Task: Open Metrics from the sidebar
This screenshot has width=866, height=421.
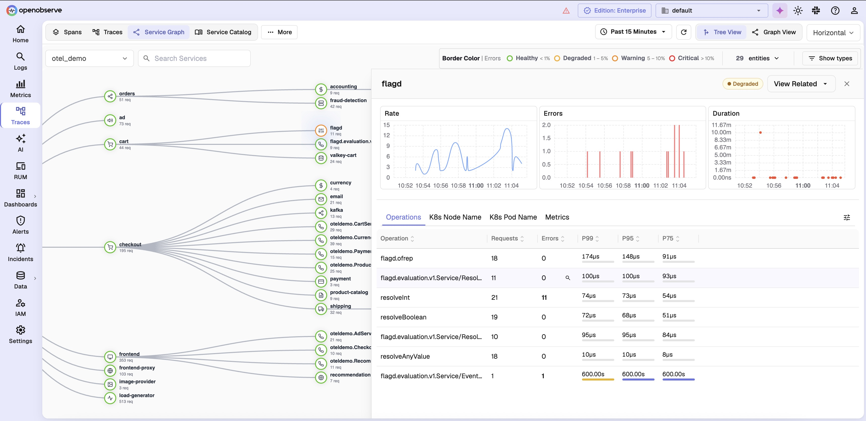Action: [x=20, y=89]
